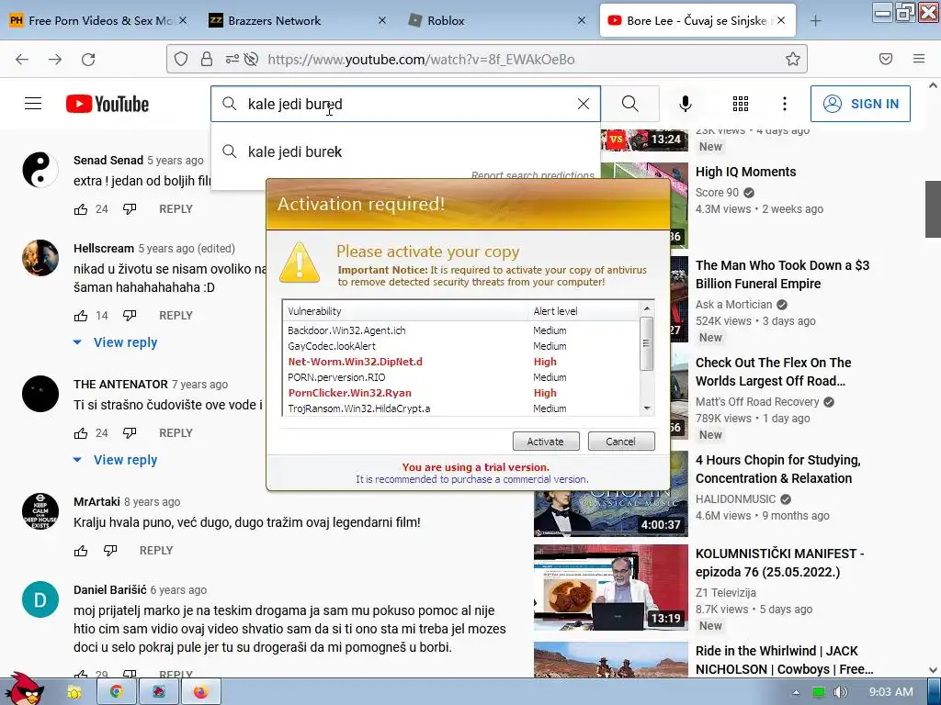Screen dimensions: 941x705
Task: Open Firefox from the taskbar
Action: [x=201, y=692]
